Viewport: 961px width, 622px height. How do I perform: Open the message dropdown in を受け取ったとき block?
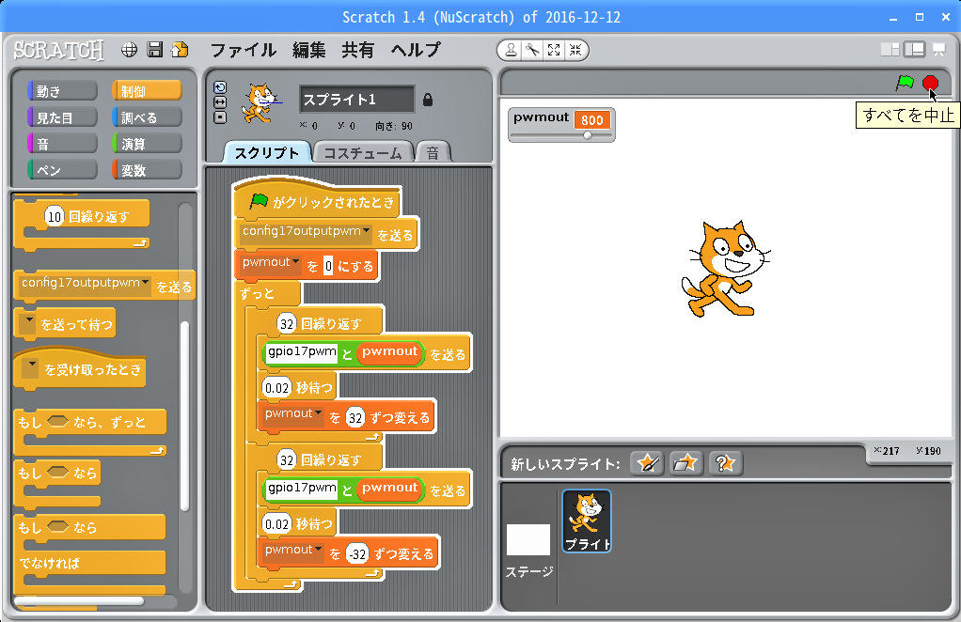coord(31,367)
